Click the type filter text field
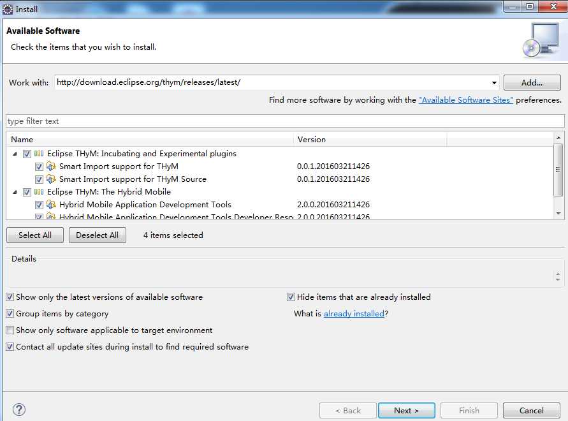The image size is (568, 421). (x=285, y=121)
